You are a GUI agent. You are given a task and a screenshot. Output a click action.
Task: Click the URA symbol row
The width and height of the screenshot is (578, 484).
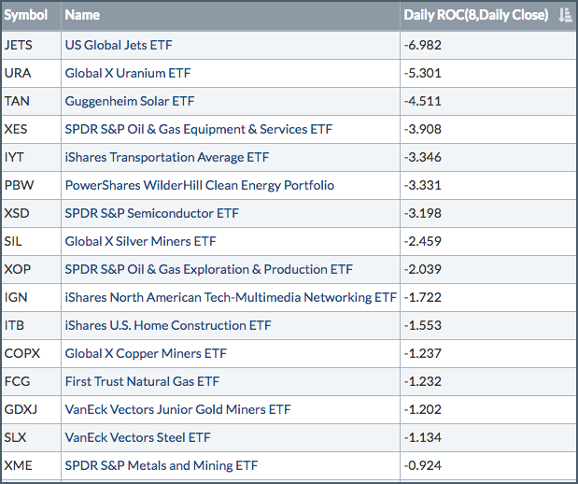tap(17, 73)
